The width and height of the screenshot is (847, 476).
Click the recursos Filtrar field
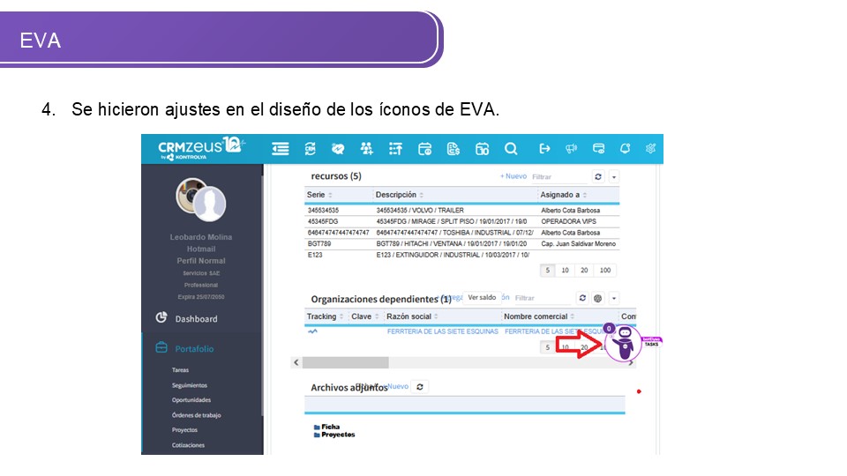pos(558,177)
